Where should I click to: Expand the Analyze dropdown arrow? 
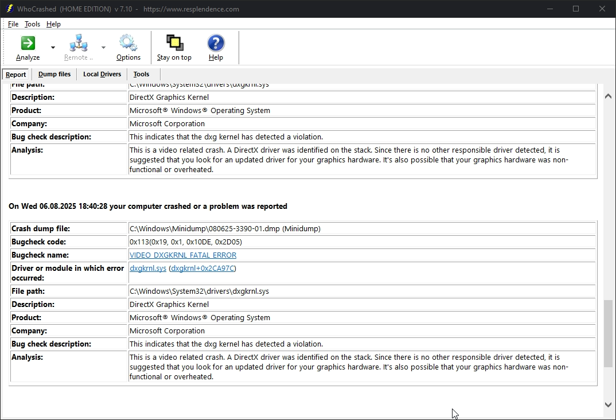pyautogui.click(x=53, y=48)
